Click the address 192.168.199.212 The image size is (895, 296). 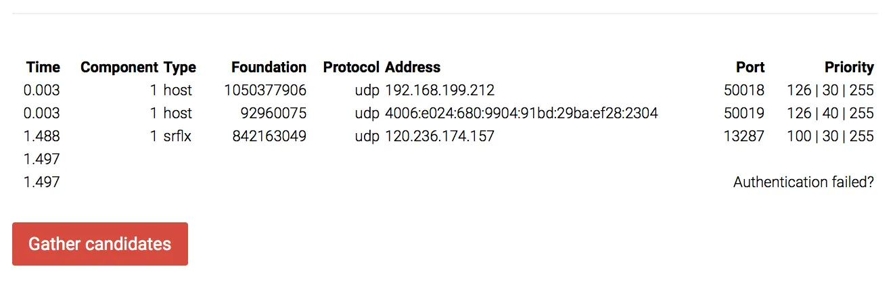click(440, 90)
